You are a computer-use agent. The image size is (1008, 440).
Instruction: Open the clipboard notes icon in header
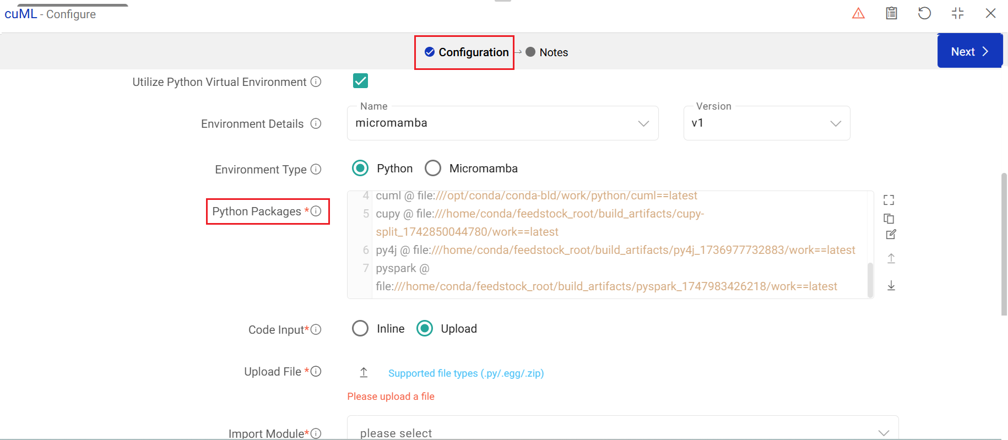pos(891,13)
